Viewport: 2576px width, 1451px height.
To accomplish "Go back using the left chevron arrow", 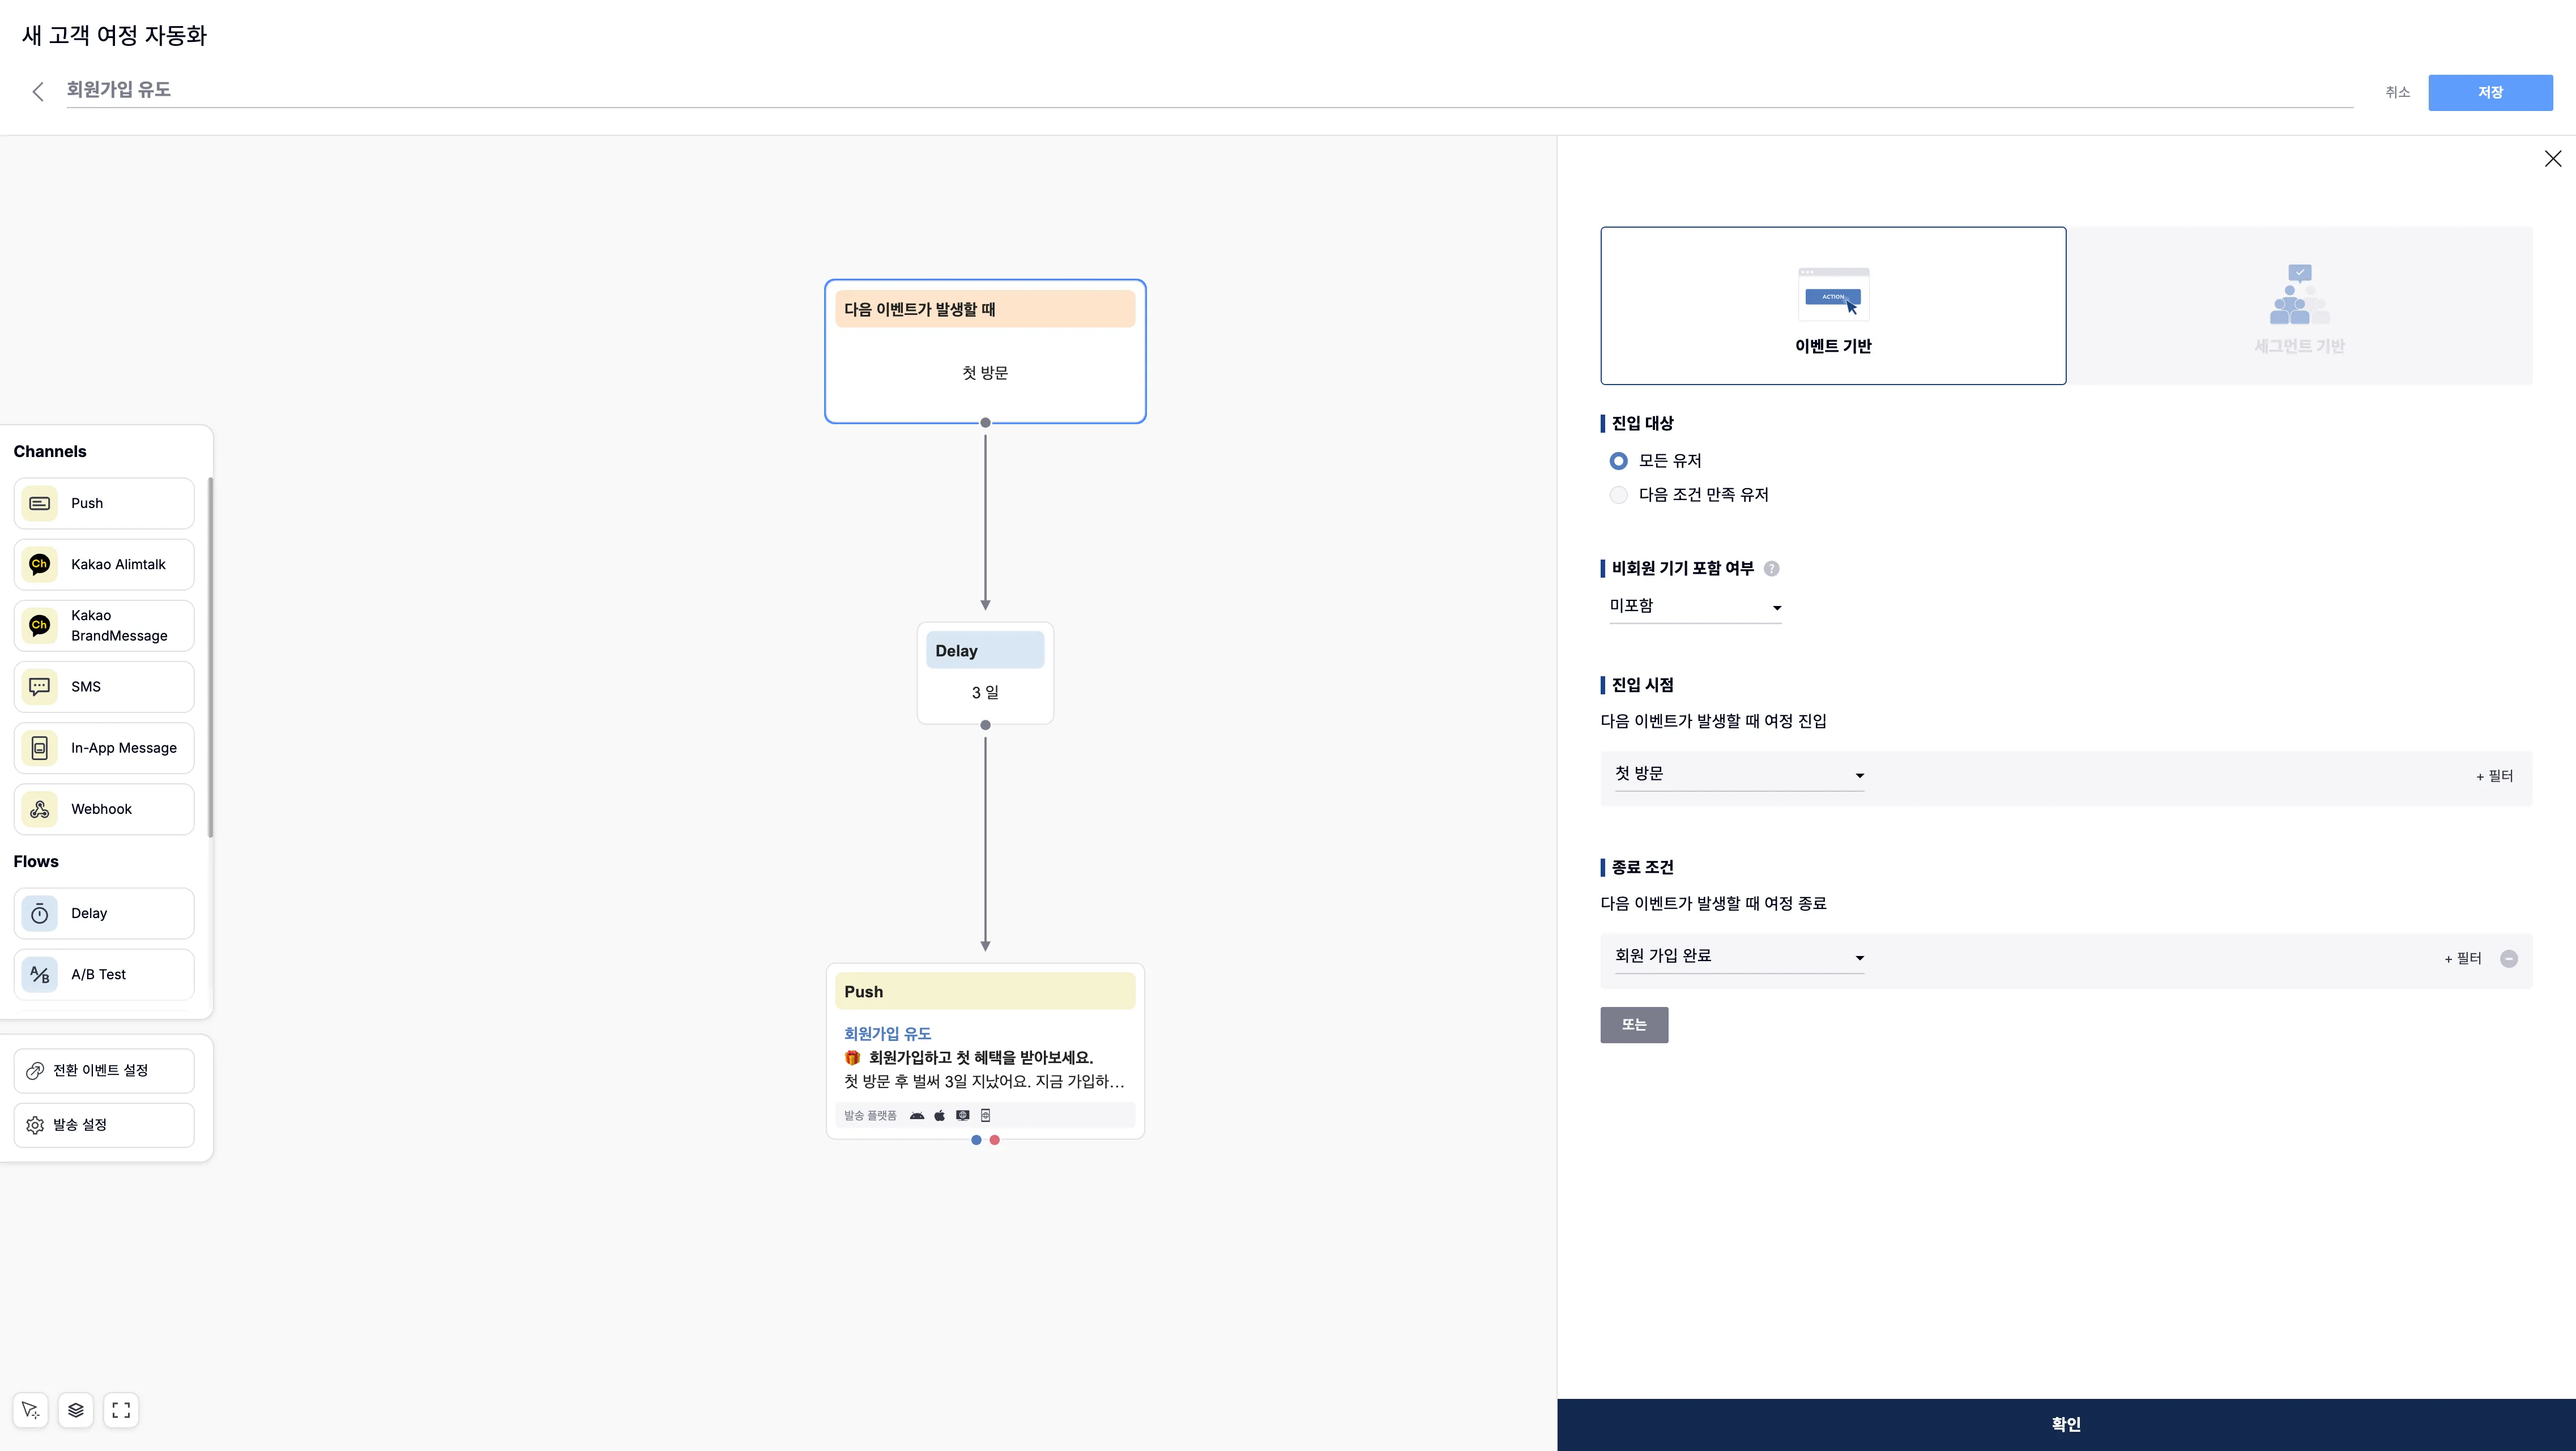I will click(38, 92).
